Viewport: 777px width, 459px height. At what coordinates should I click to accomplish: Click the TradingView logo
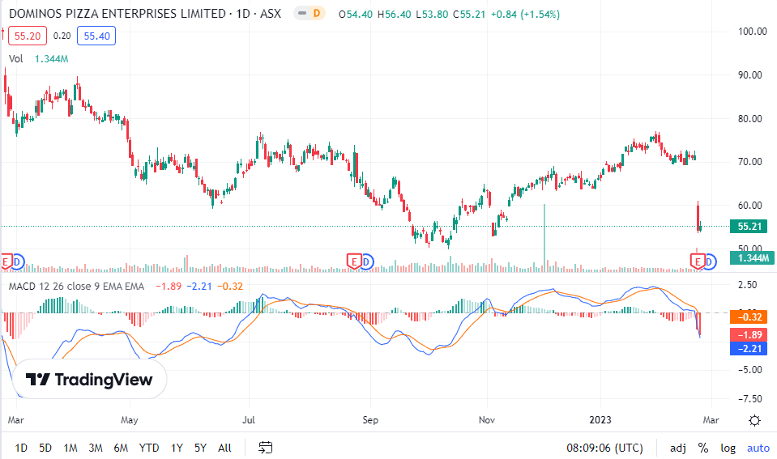click(x=89, y=380)
